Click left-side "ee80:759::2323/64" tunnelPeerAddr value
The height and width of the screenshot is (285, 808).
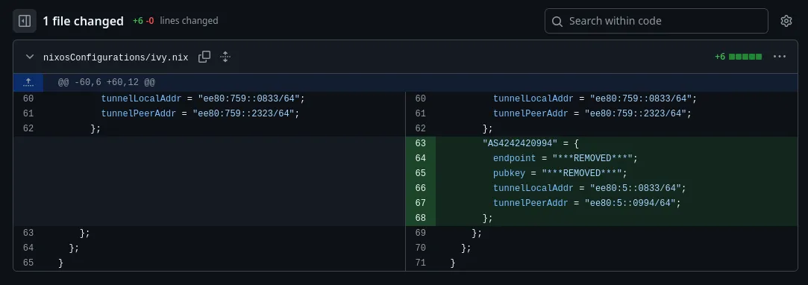point(243,113)
